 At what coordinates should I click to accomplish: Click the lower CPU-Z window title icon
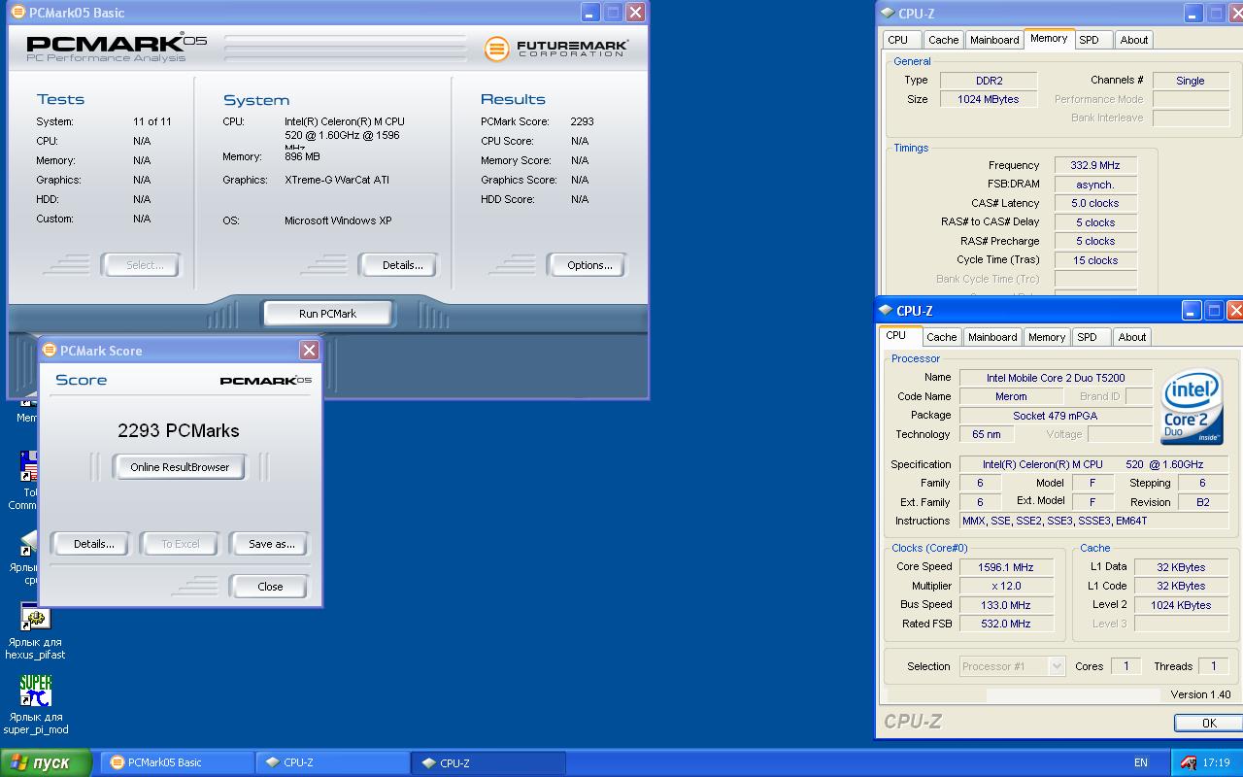coord(885,311)
